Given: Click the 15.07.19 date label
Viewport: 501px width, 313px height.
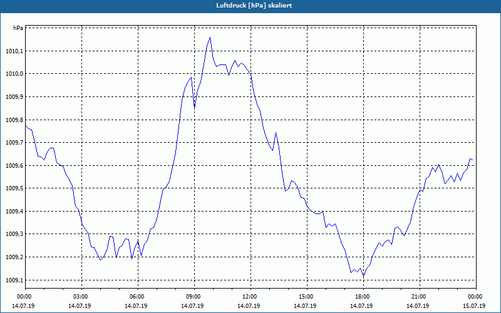Looking at the screenshot, I should 474,305.
